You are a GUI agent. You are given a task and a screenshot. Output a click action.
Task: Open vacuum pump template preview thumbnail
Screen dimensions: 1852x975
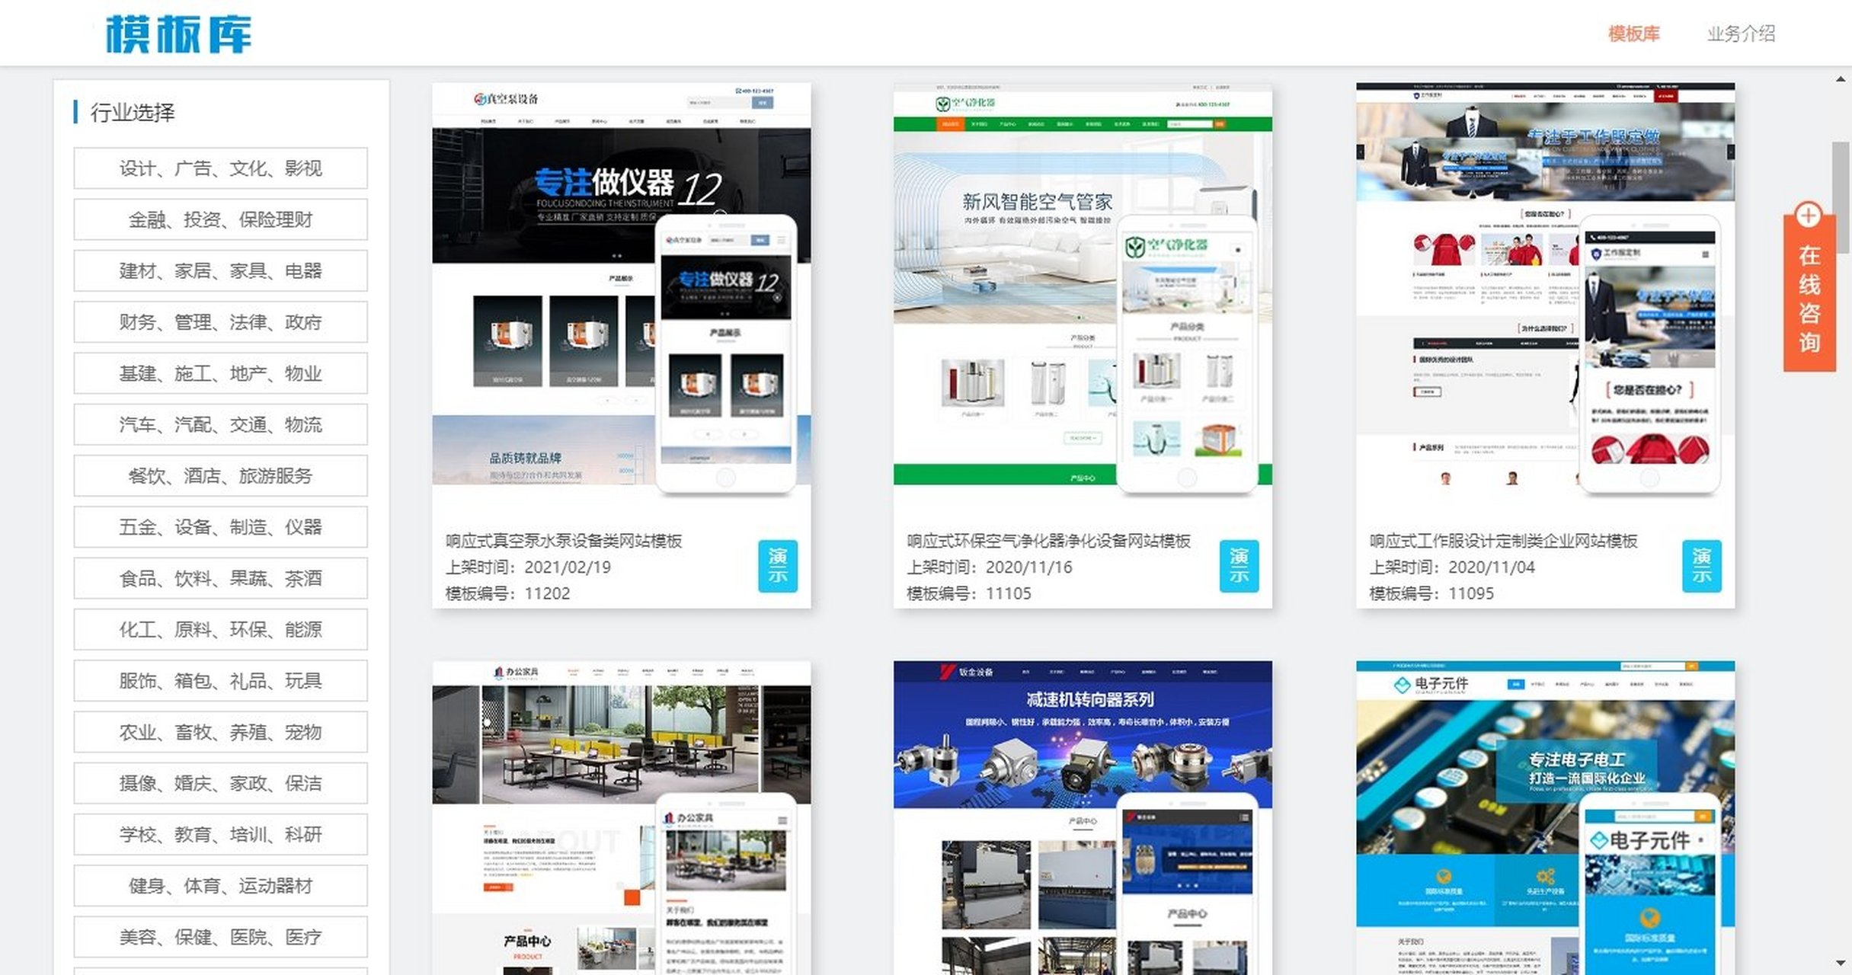621,293
